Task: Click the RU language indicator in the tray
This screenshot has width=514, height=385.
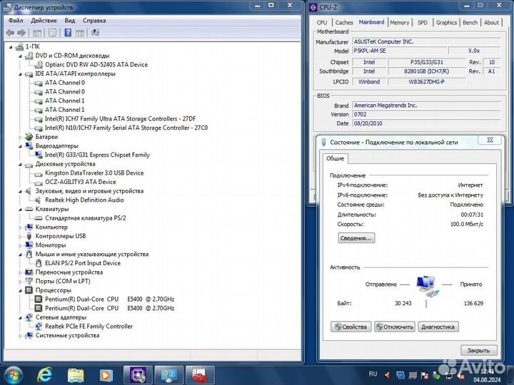Action: point(373,374)
